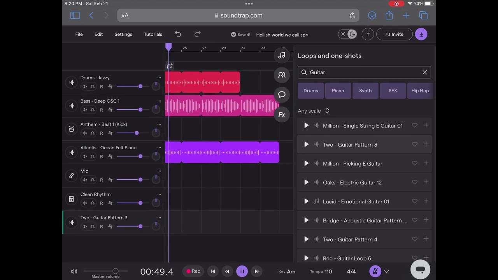Screen dimensions: 498x280
Task: Open the music loops library icon
Action: click(282, 56)
